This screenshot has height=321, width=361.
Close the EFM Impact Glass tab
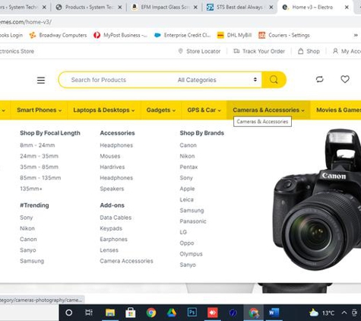click(x=195, y=8)
